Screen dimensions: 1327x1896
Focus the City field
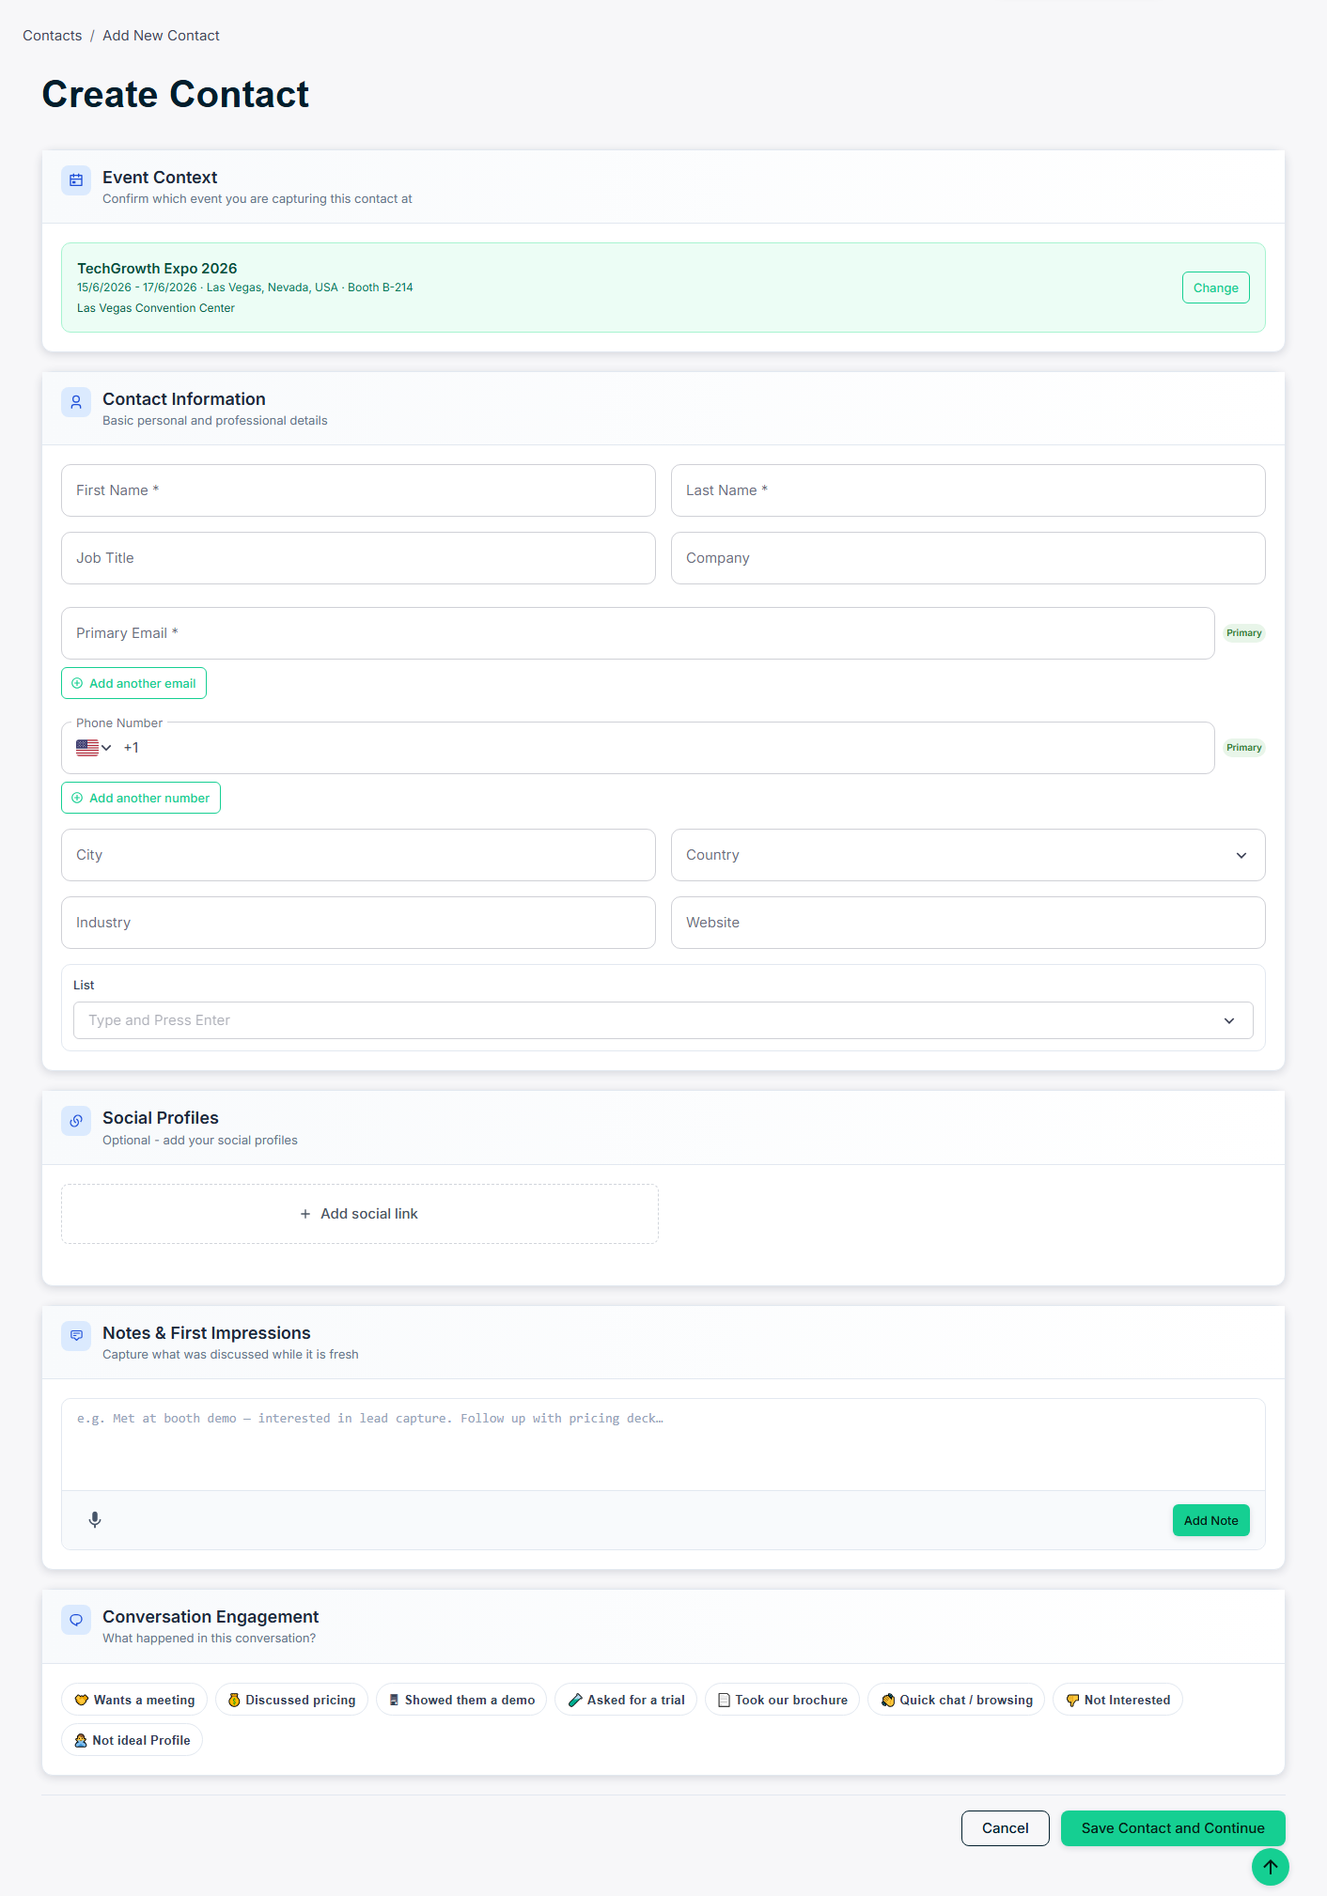(x=358, y=855)
